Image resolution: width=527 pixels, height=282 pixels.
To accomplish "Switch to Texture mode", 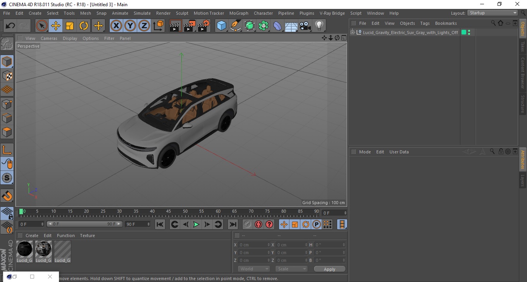I will [x=7, y=76].
